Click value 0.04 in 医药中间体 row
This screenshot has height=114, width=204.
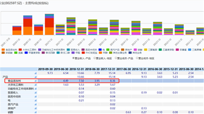113,97
